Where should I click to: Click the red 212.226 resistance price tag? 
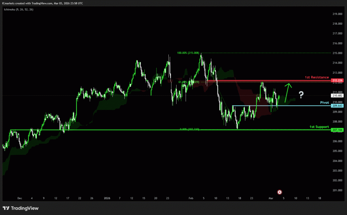[338, 80]
